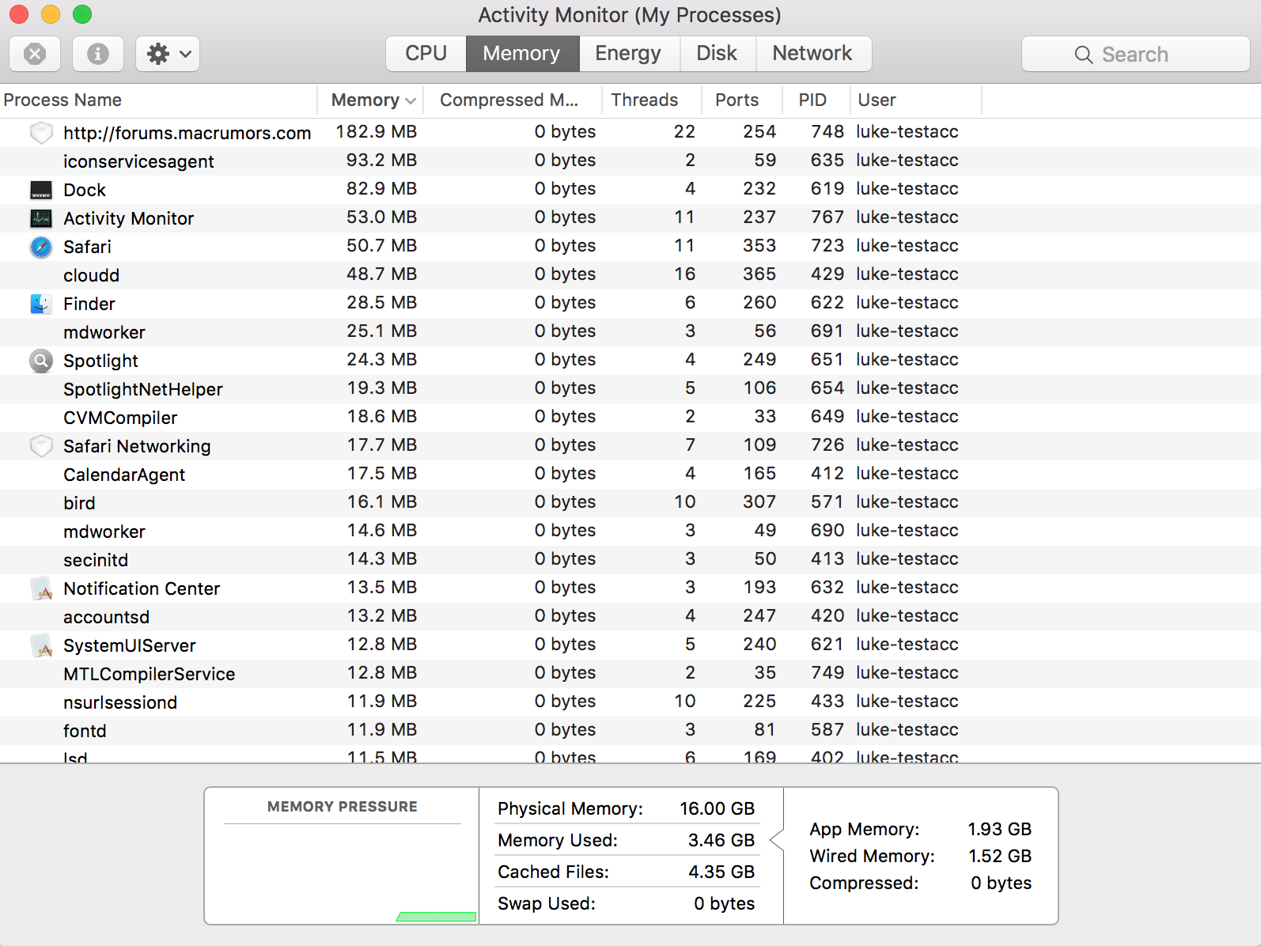Select the mdworker row with PID 690
Viewport: 1261px width, 946px height.
tap(630, 531)
